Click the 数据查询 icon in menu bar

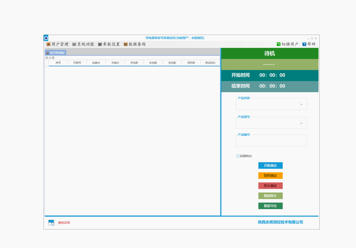tap(126, 44)
